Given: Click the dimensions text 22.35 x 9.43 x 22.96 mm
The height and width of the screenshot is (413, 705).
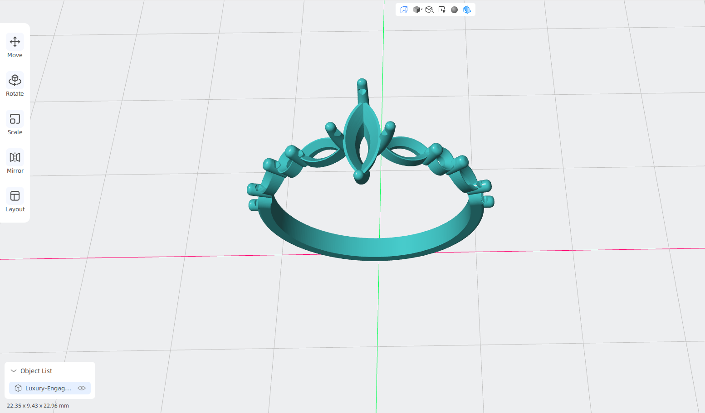Looking at the screenshot, I should pos(38,406).
